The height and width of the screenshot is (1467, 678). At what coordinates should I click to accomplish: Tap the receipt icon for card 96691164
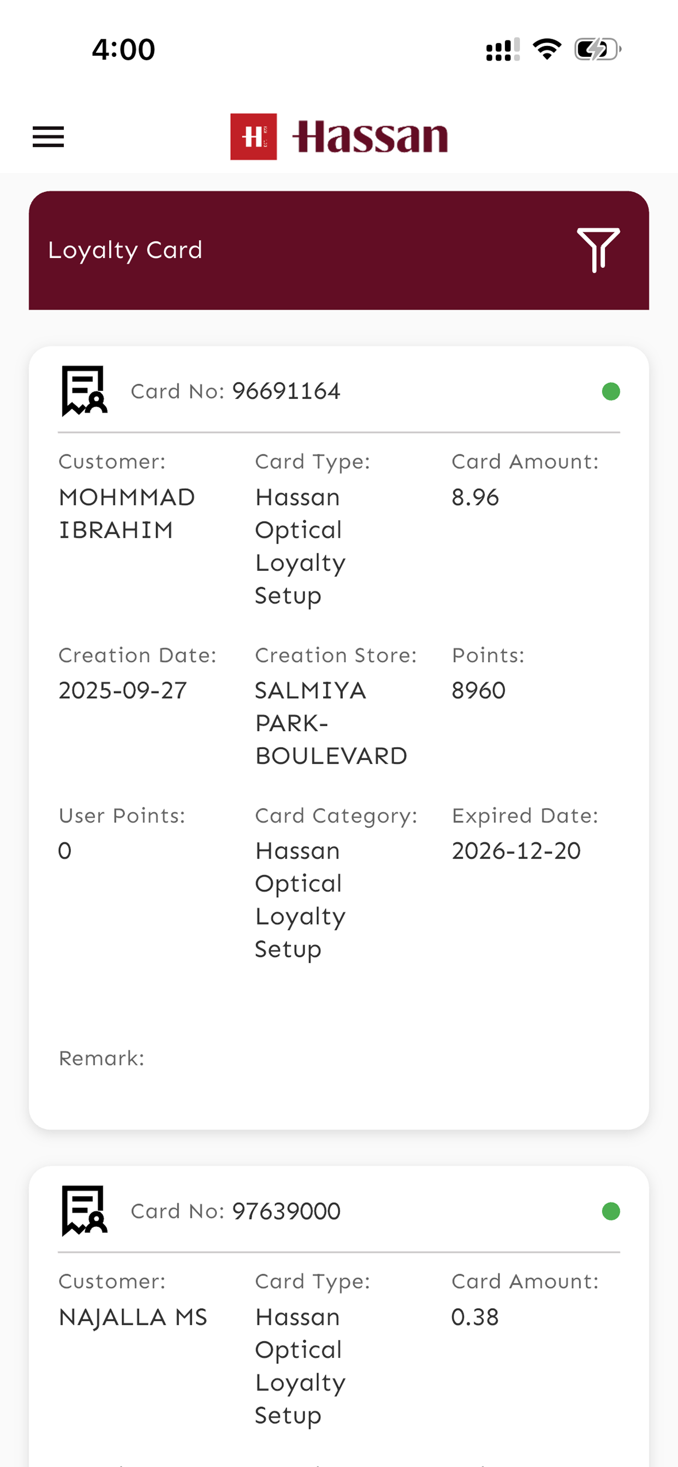point(84,391)
